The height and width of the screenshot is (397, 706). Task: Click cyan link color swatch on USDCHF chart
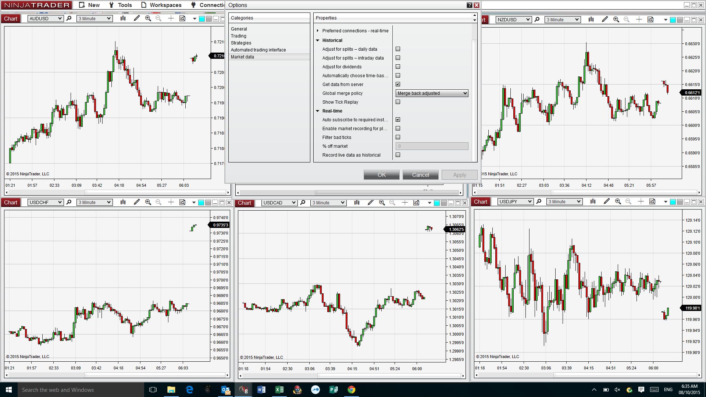(x=201, y=203)
